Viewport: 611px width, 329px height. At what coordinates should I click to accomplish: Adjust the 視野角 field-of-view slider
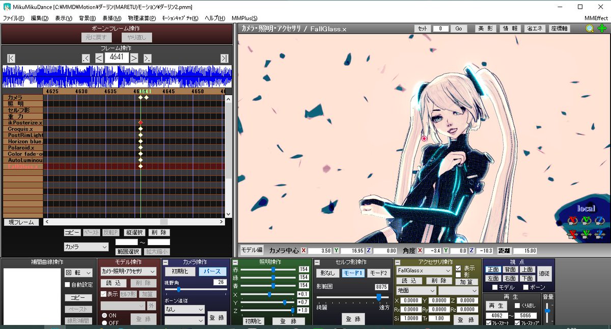click(x=196, y=289)
